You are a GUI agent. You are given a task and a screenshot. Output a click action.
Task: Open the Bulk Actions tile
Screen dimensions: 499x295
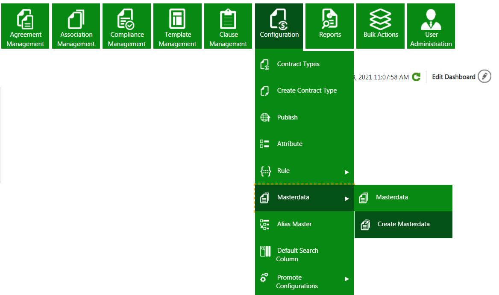pyautogui.click(x=380, y=26)
